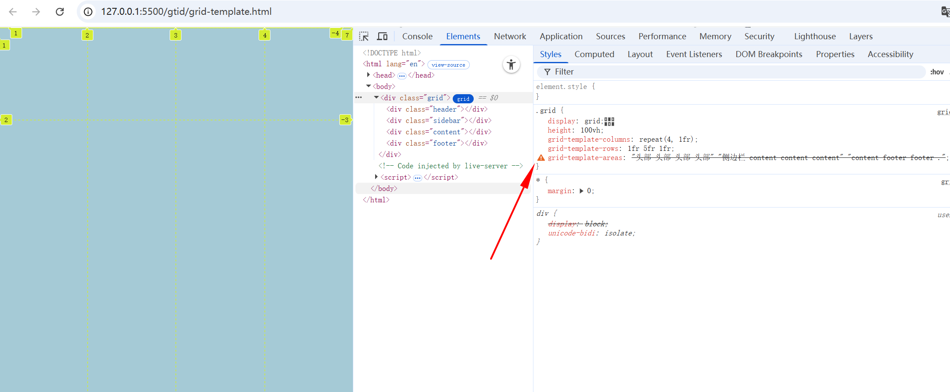Image resolution: width=950 pixels, height=392 pixels.
Task: Open the DOM Breakpoints pane tab
Action: 769,54
